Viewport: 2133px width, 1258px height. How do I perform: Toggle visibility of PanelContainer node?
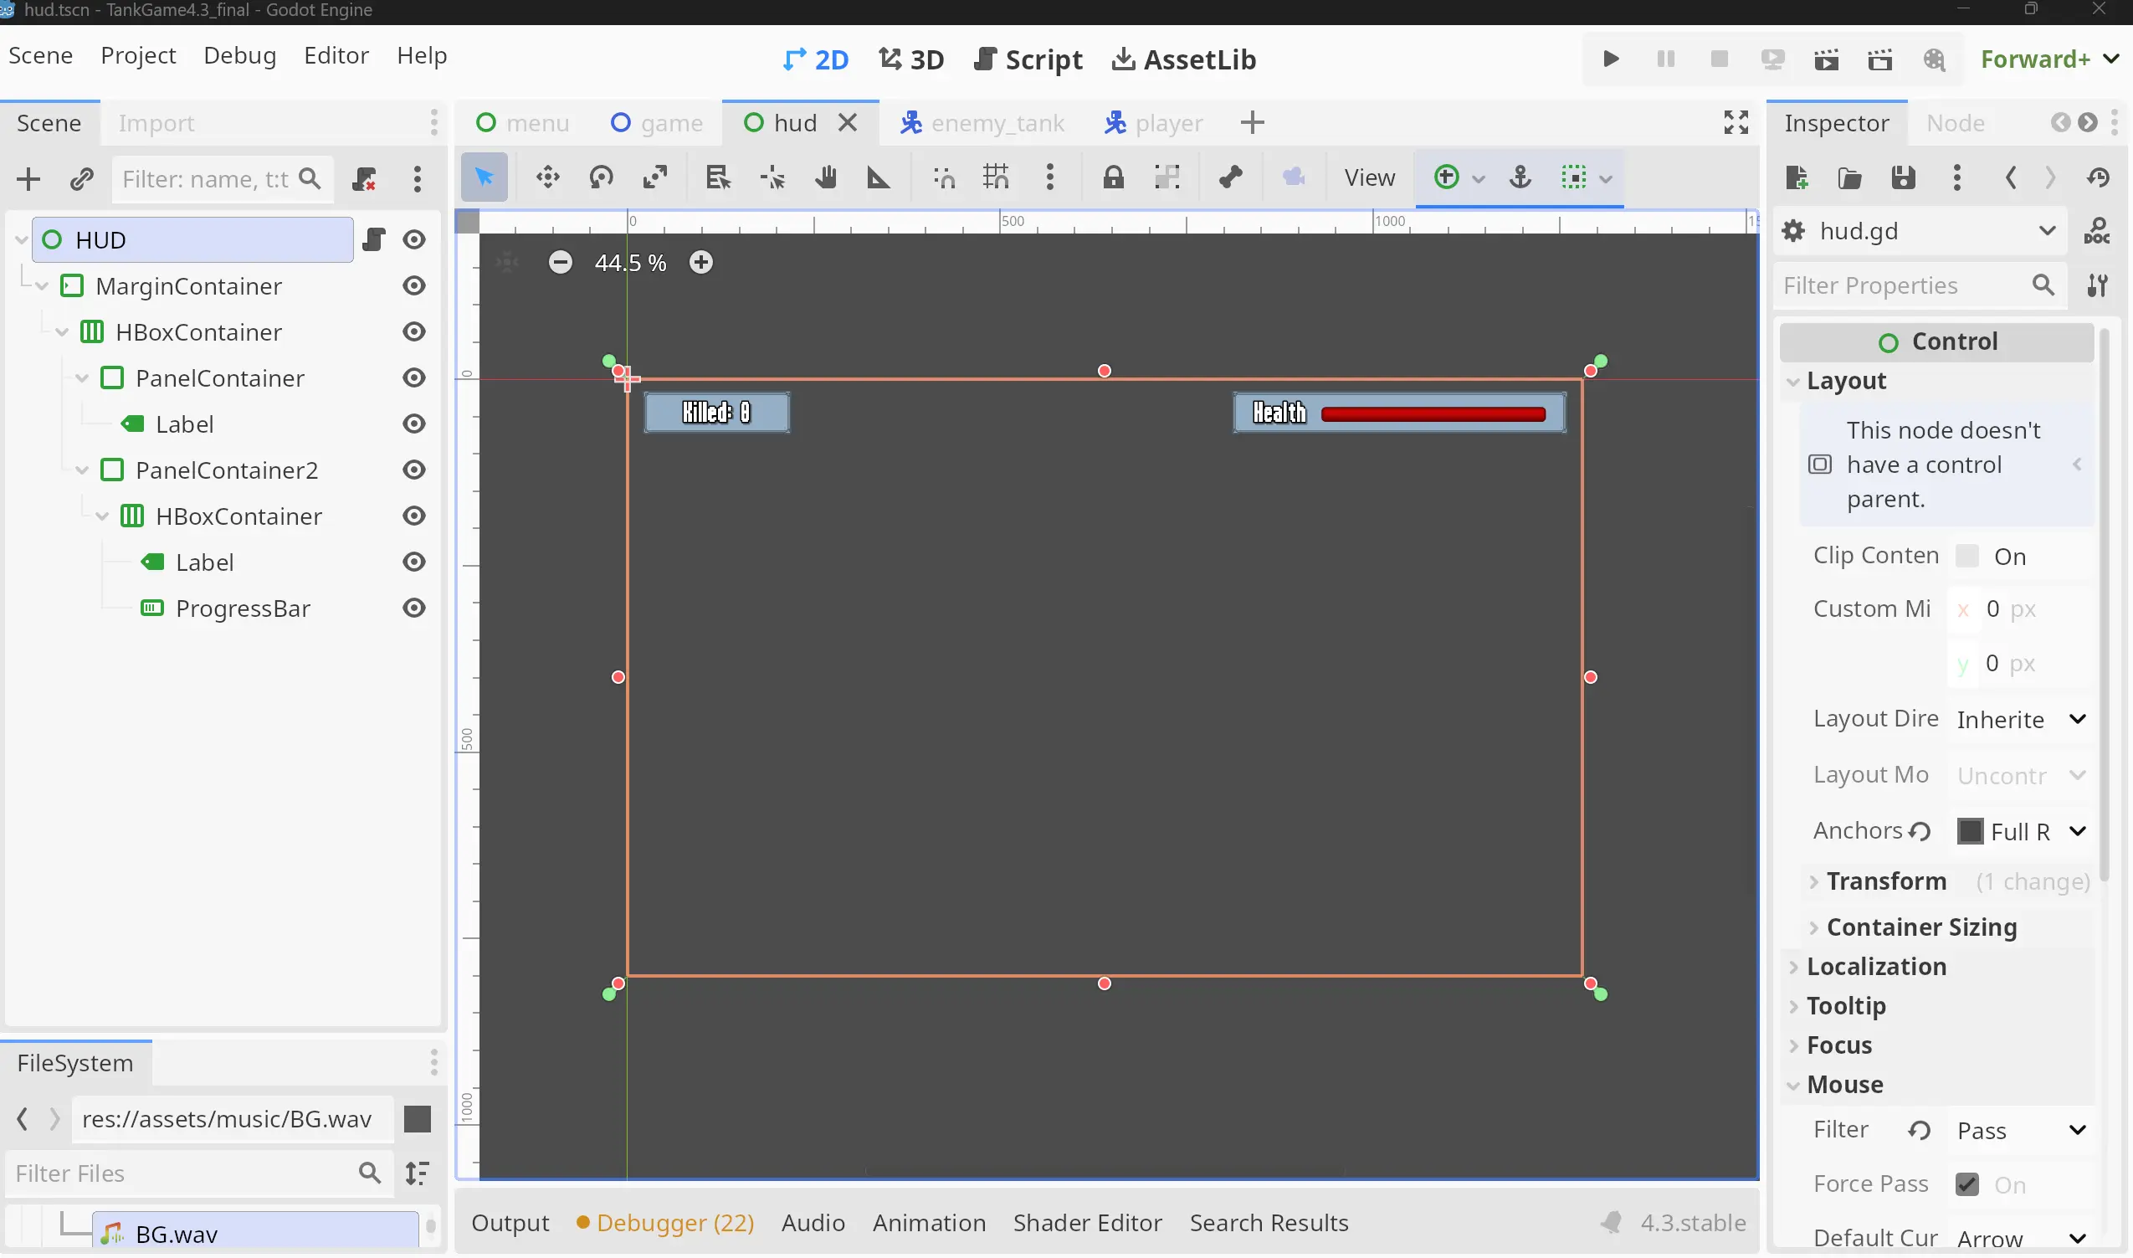tap(413, 378)
